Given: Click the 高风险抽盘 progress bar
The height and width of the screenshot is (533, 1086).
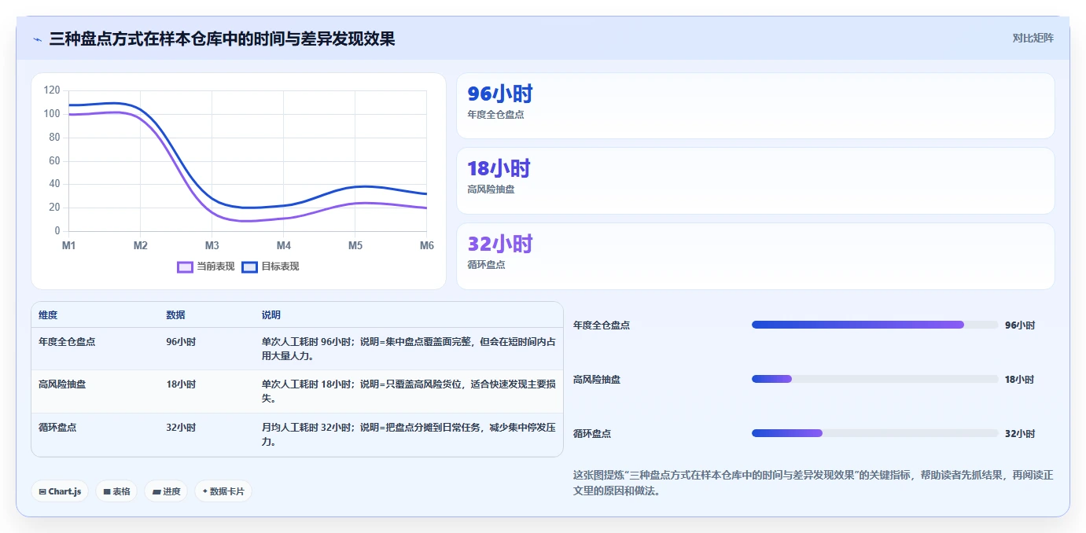Looking at the screenshot, I should coord(874,379).
